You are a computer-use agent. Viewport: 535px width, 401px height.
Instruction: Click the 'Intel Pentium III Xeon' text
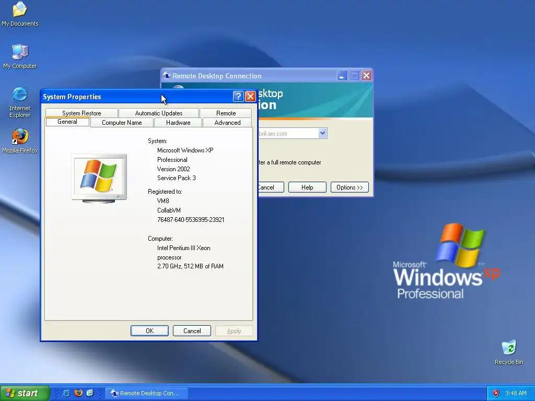tap(183, 248)
